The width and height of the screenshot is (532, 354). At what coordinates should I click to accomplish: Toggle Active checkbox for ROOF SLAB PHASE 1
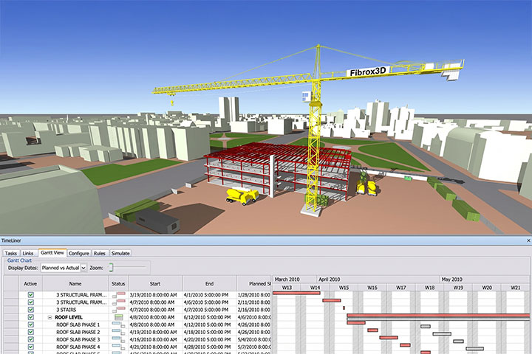pos(31,324)
